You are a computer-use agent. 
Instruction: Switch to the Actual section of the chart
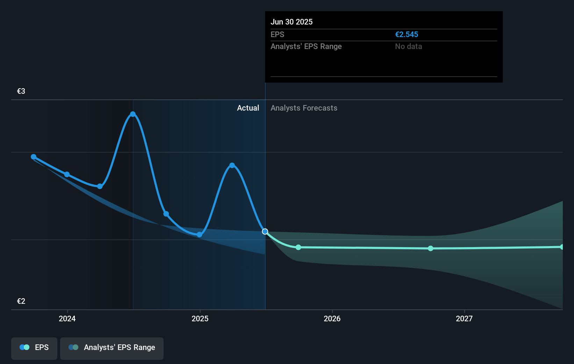248,108
